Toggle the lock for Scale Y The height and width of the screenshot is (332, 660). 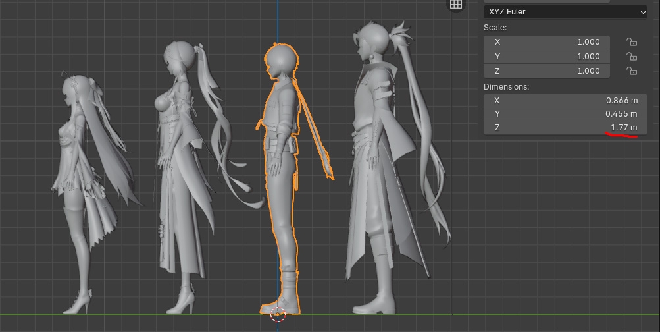tap(632, 57)
